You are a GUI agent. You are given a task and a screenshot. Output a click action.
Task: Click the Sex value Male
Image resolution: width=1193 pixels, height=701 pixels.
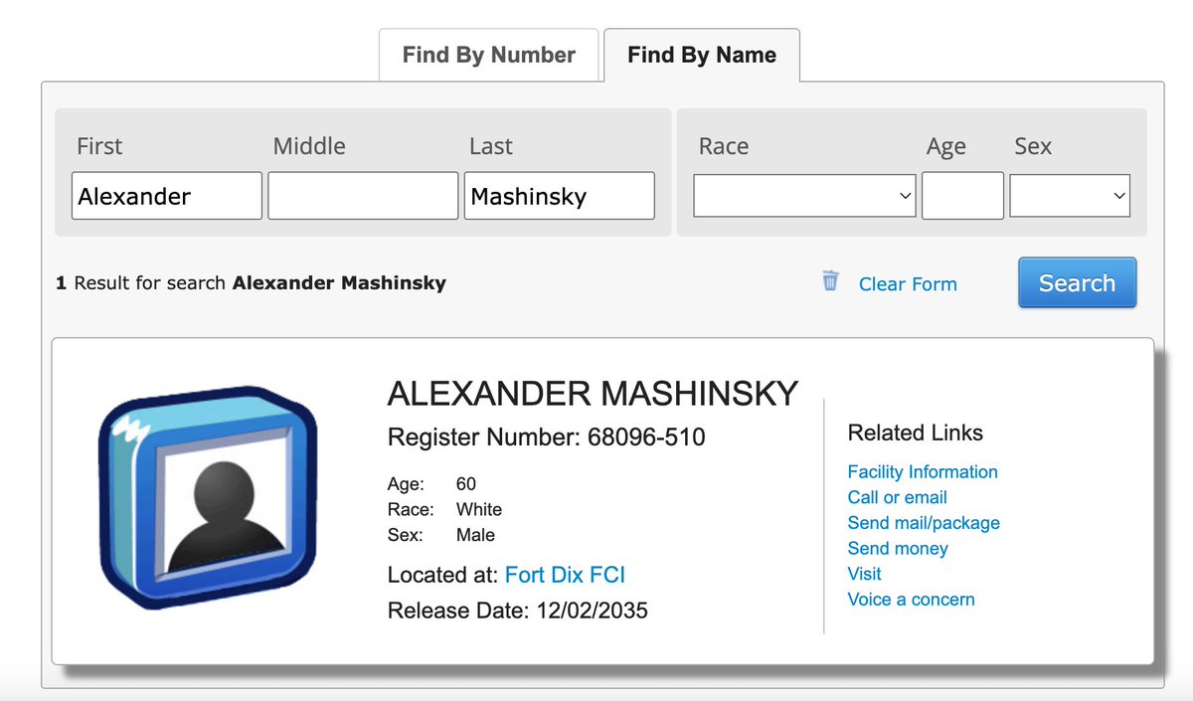(475, 535)
